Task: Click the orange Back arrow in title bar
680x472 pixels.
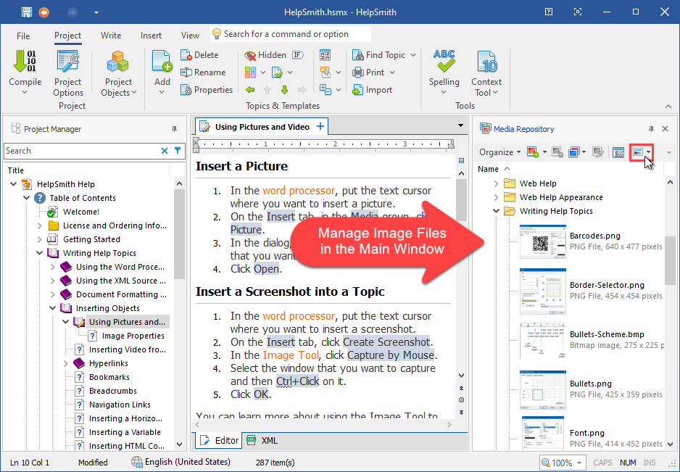Action: [x=43, y=12]
